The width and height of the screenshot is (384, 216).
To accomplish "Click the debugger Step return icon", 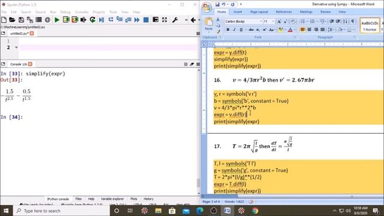I will pyautogui.click(x=128, y=20).
